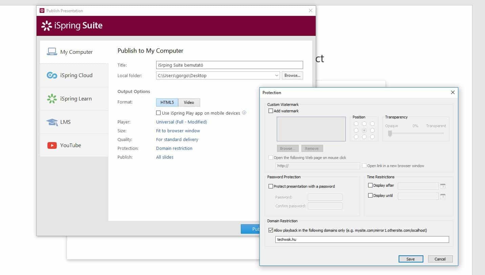The width and height of the screenshot is (485, 275).
Task: Click the iSpring Suite logo in header
Action: pos(72,26)
